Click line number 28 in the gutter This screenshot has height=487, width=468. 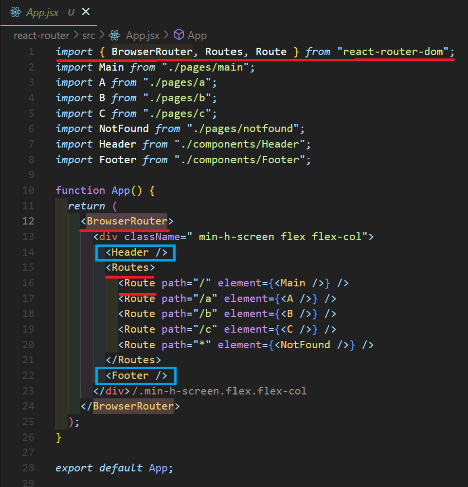click(28, 468)
